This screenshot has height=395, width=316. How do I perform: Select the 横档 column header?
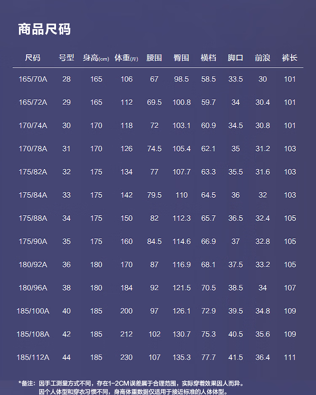tap(209, 58)
